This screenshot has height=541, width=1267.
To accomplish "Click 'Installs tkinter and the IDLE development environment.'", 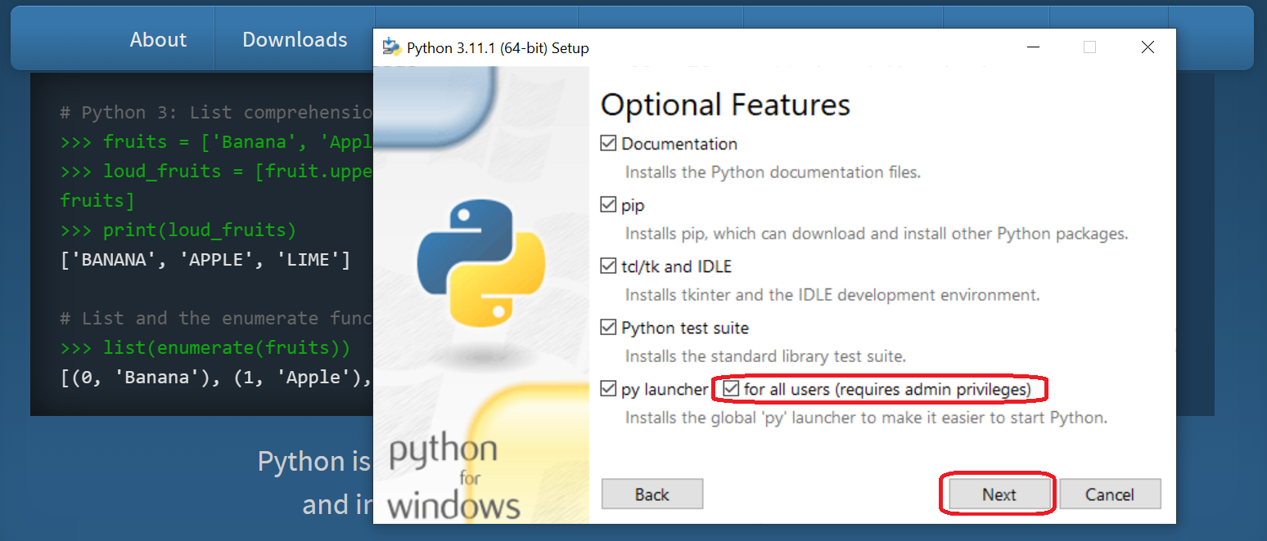I will click(832, 295).
